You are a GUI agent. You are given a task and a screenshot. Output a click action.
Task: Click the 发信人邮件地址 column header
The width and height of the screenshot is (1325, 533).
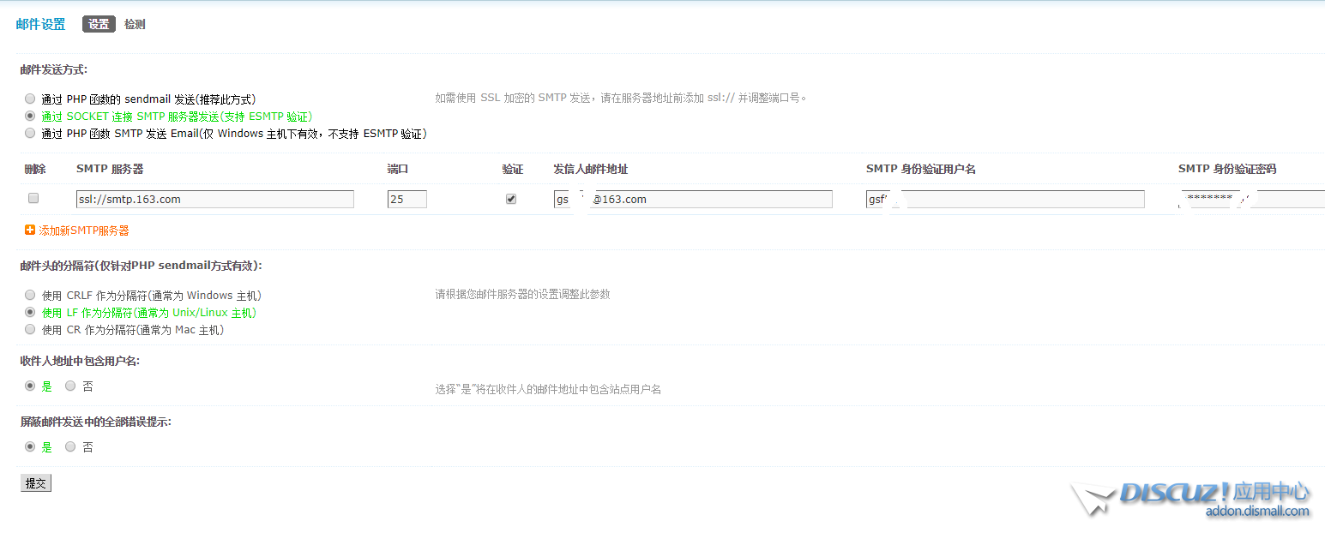(591, 169)
